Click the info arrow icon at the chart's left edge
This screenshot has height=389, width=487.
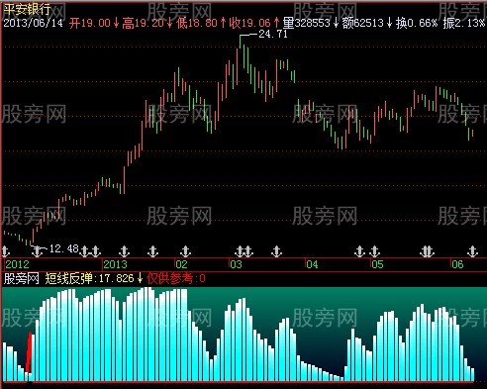coord(6,251)
